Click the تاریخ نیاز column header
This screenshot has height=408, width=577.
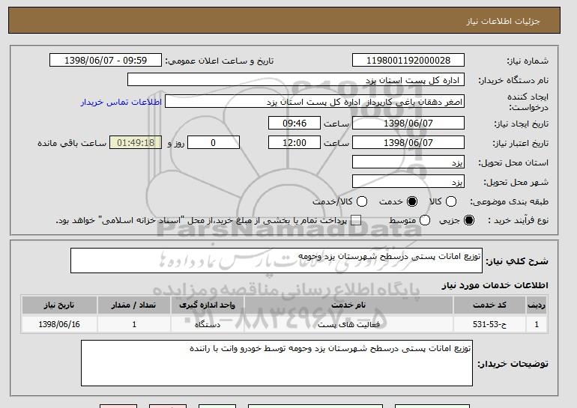pyautogui.click(x=59, y=305)
